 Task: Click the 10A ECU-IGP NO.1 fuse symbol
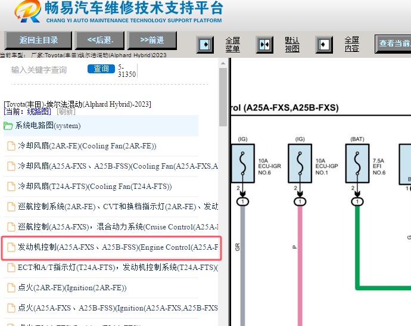coord(300,163)
